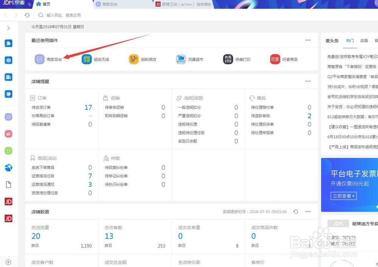The image size is (378, 267).
Task: Expand the left sidebar via chevron arrow
Action: tap(8, 28)
